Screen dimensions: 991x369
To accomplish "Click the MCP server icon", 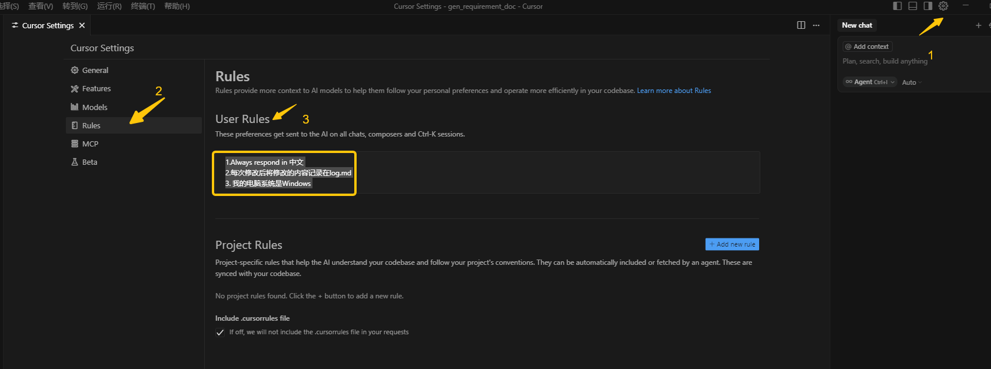I will [x=75, y=144].
